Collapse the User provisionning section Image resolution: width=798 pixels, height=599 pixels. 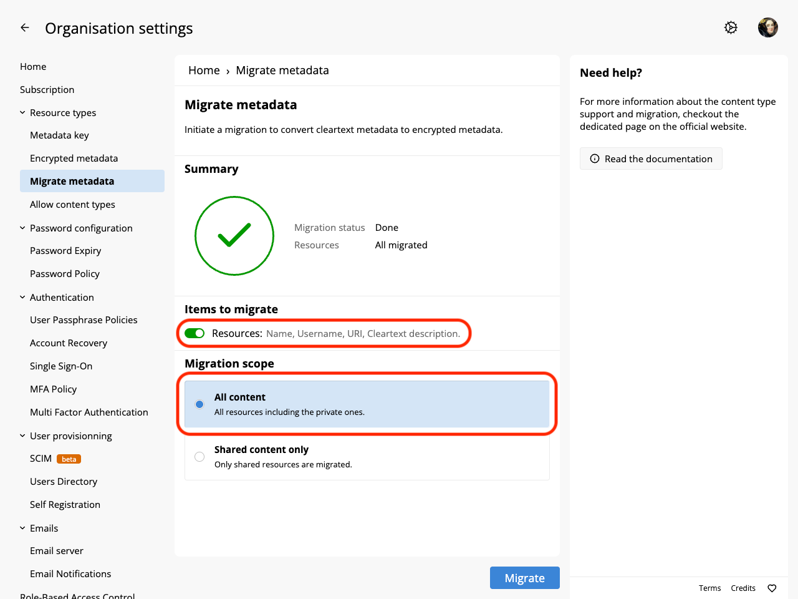[22, 436]
